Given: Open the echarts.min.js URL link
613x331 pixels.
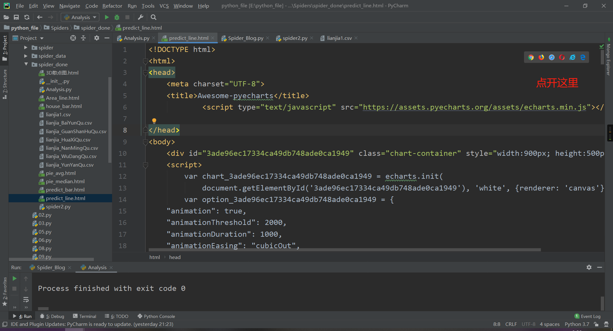Looking at the screenshot, I should coord(474,107).
